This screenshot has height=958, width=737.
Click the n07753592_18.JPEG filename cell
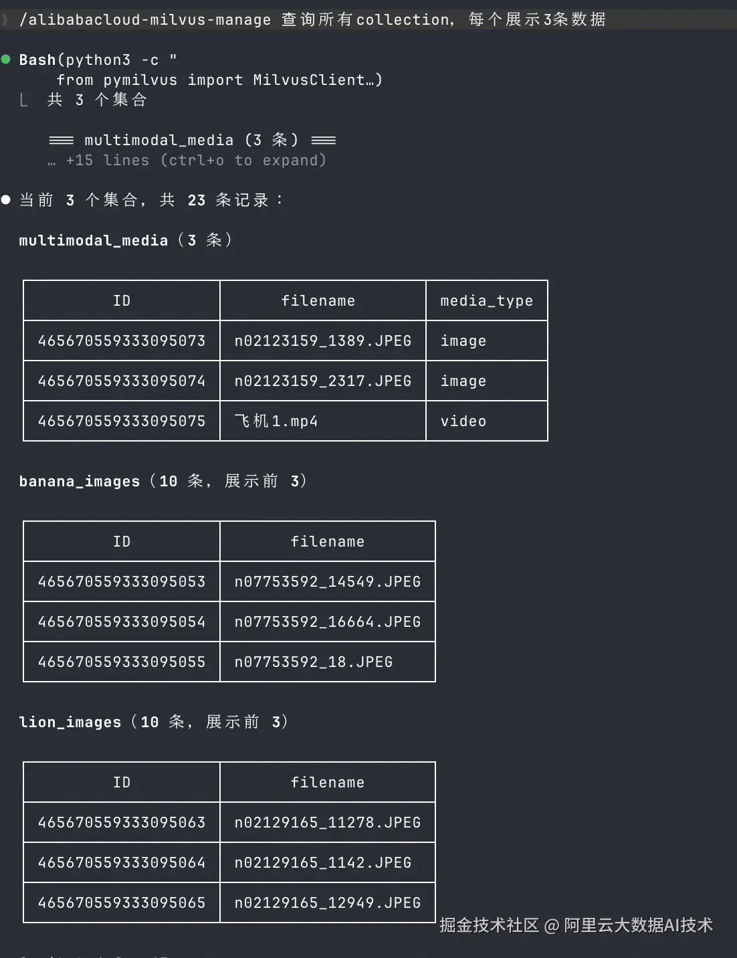[x=328, y=662]
